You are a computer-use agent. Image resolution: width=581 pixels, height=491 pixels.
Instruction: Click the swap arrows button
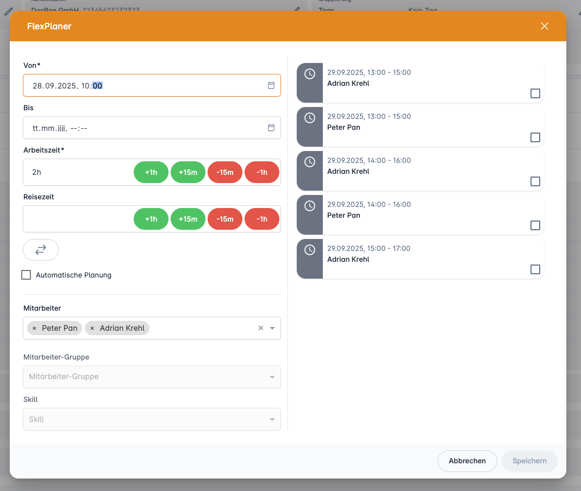41,250
